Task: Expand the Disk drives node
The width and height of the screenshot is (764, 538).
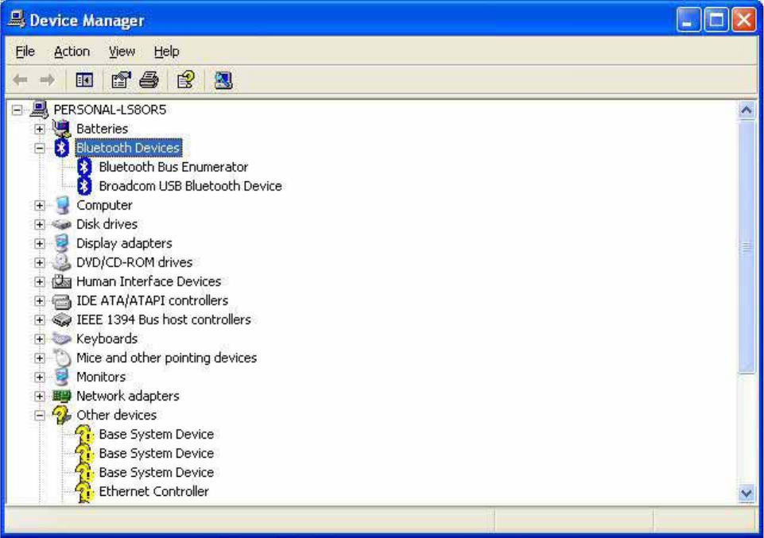Action: tap(40, 224)
